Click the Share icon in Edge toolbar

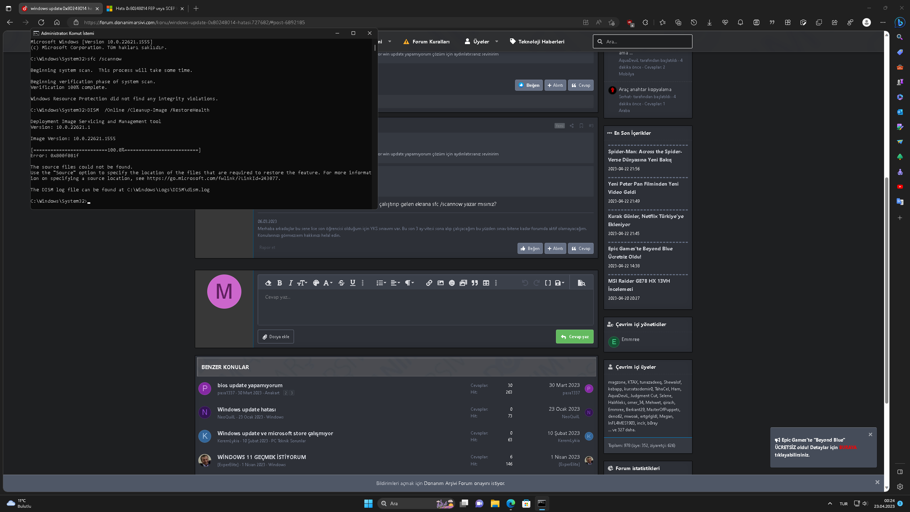tap(834, 22)
